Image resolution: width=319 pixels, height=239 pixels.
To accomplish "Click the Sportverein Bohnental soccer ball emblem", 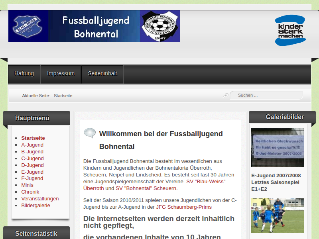I will click(159, 26).
